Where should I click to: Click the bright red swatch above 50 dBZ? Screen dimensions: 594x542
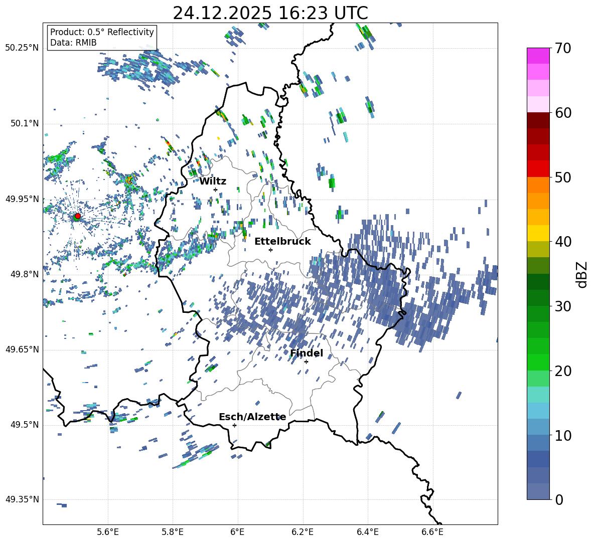538,169
